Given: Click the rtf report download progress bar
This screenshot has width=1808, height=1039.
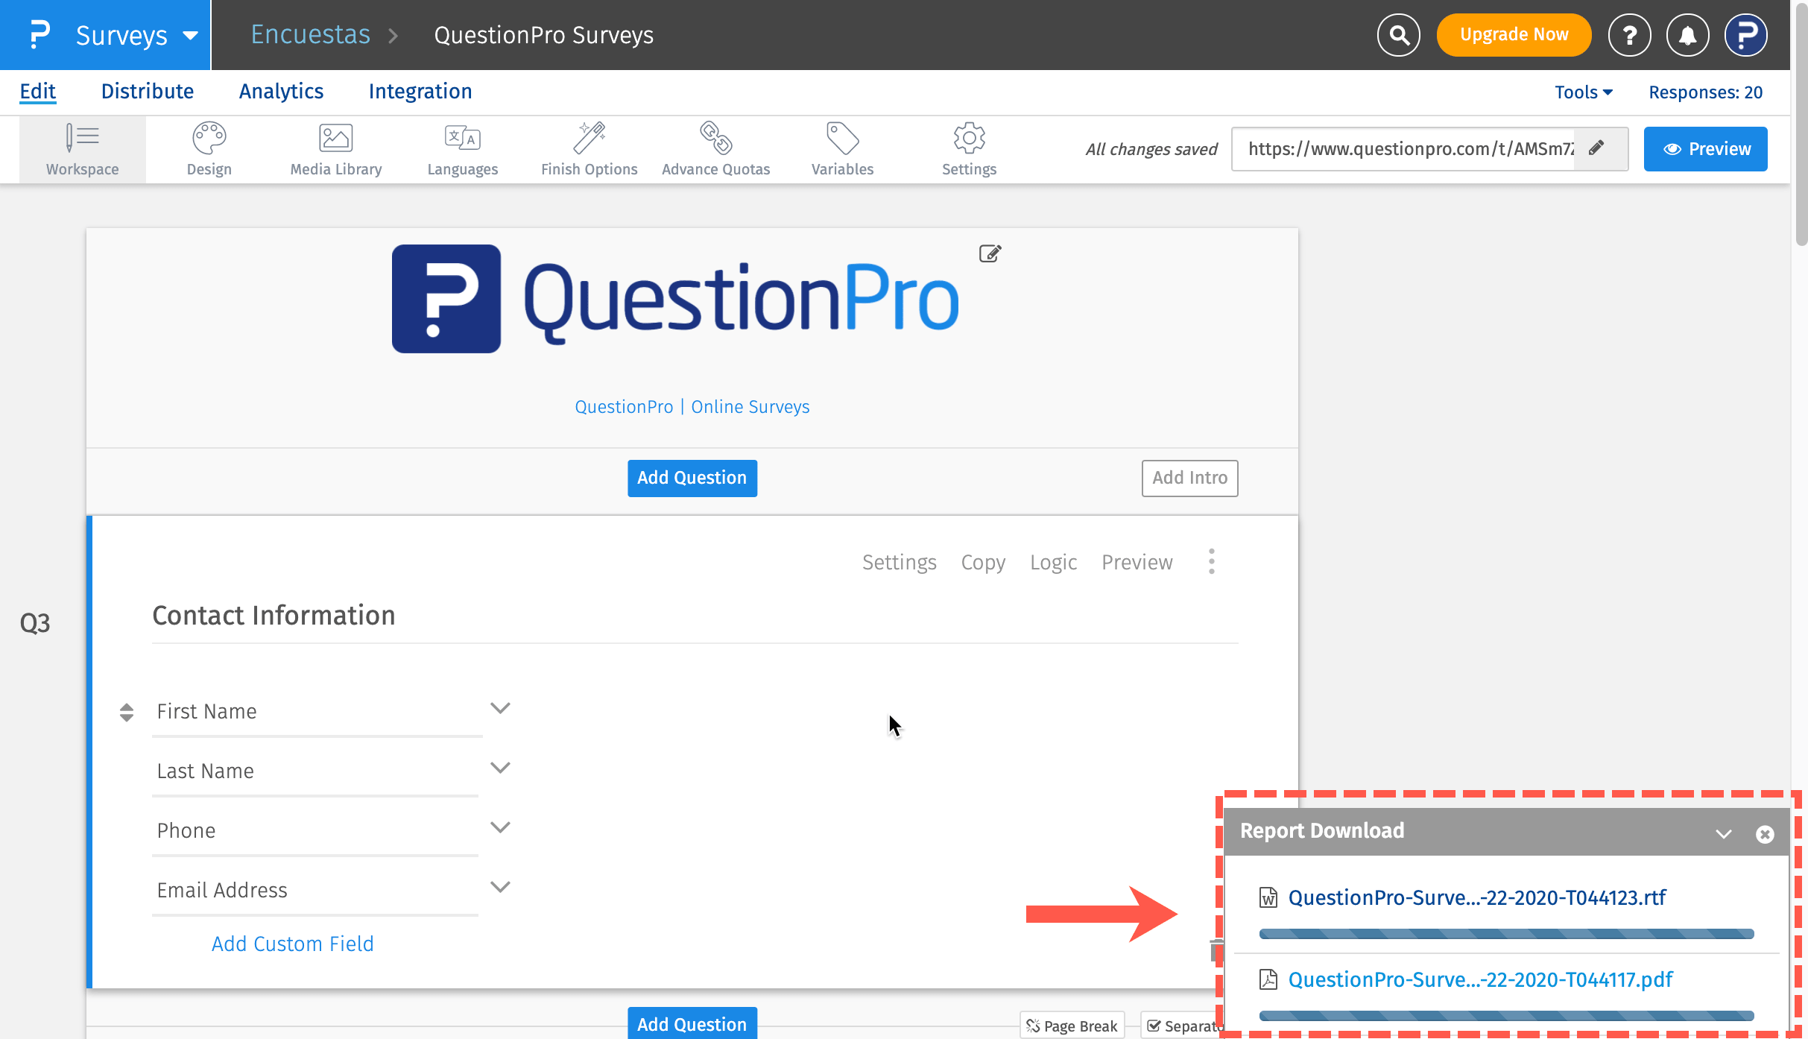Looking at the screenshot, I should click(1505, 934).
